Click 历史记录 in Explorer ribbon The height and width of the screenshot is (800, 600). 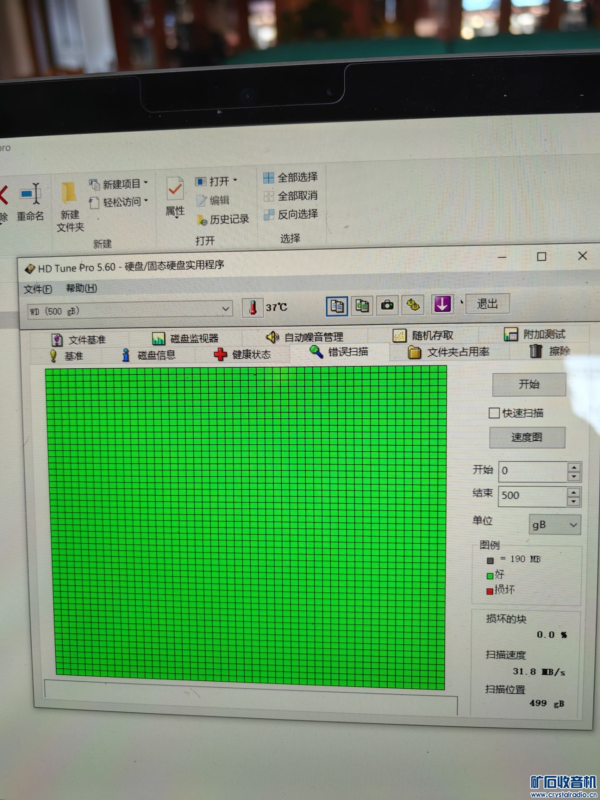point(223,220)
